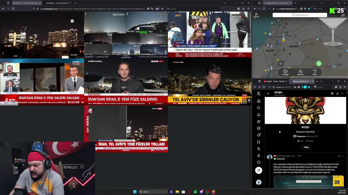The width and height of the screenshot is (348, 195).
Task: Open X Home from the sidebar
Action: [259, 101]
